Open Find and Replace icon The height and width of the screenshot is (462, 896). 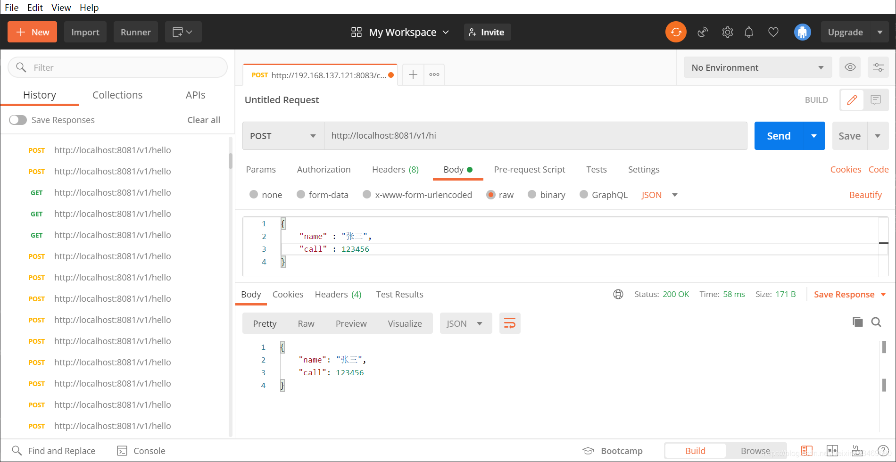point(17,451)
